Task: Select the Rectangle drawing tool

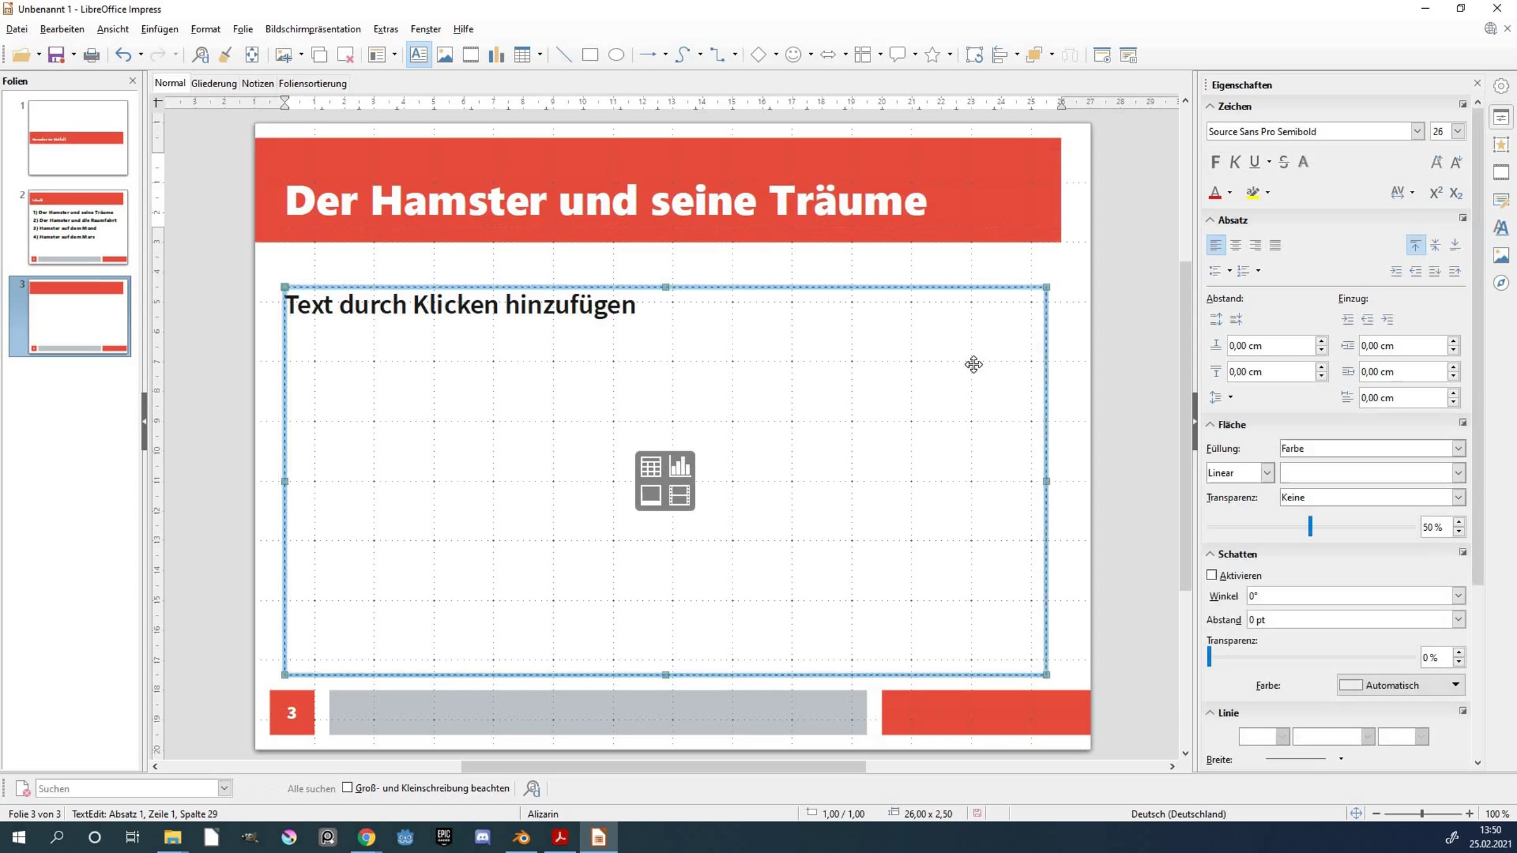Action: tap(590, 55)
